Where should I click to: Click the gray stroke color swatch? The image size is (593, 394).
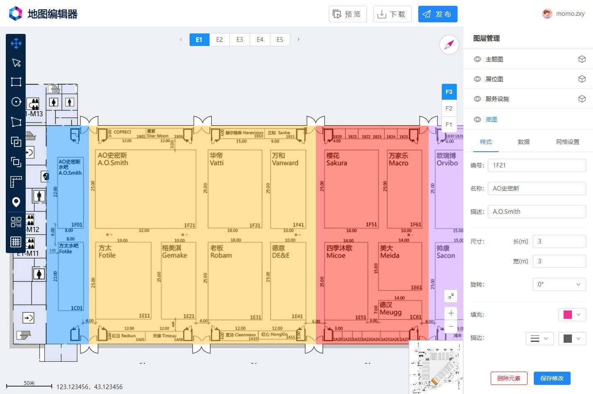point(568,339)
